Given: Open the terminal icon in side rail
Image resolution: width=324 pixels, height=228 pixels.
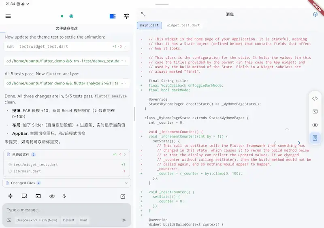Looking at the screenshot, I should pos(315,112).
